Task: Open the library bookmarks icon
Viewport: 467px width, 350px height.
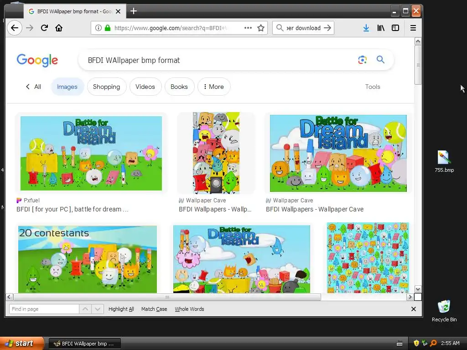Action: (381, 28)
